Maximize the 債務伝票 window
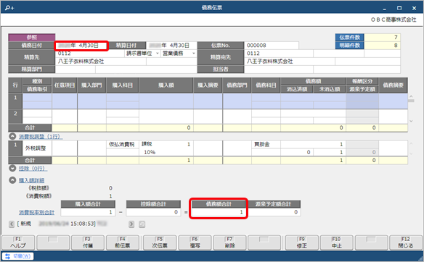Viewport: 424px width, 262px height. [399, 8]
